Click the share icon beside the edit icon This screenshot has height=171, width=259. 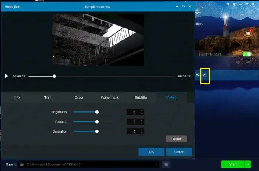pyautogui.click(x=198, y=75)
